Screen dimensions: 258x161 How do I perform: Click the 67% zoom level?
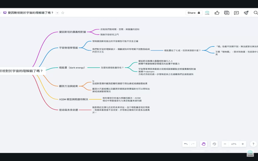[x=234, y=144]
